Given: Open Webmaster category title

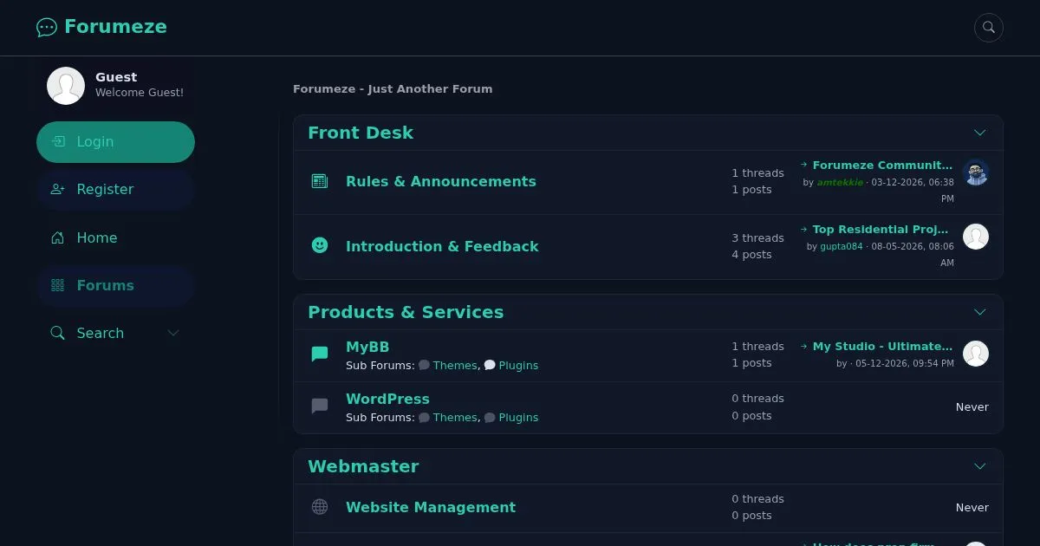Looking at the screenshot, I should click(x=363, y=466).
